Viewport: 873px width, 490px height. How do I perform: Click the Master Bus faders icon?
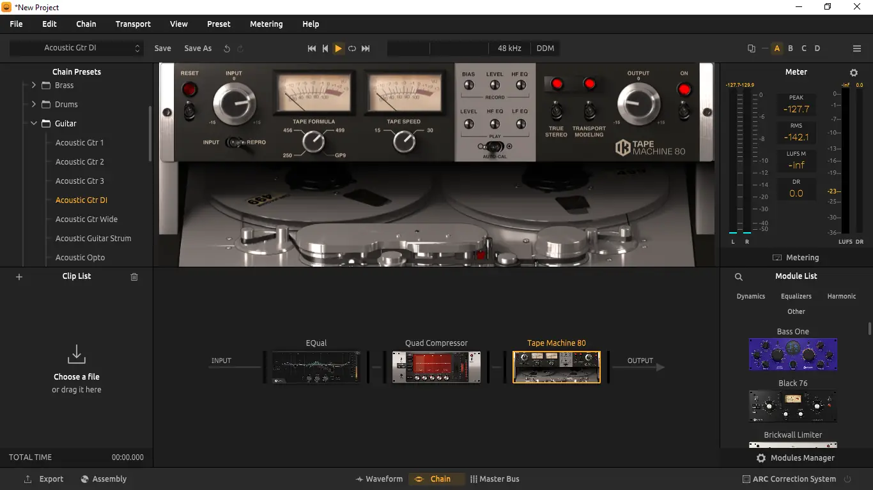474,479
